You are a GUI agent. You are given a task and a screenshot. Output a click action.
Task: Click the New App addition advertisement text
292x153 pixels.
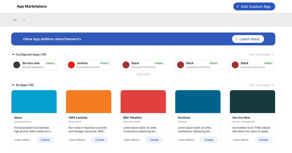52,39
